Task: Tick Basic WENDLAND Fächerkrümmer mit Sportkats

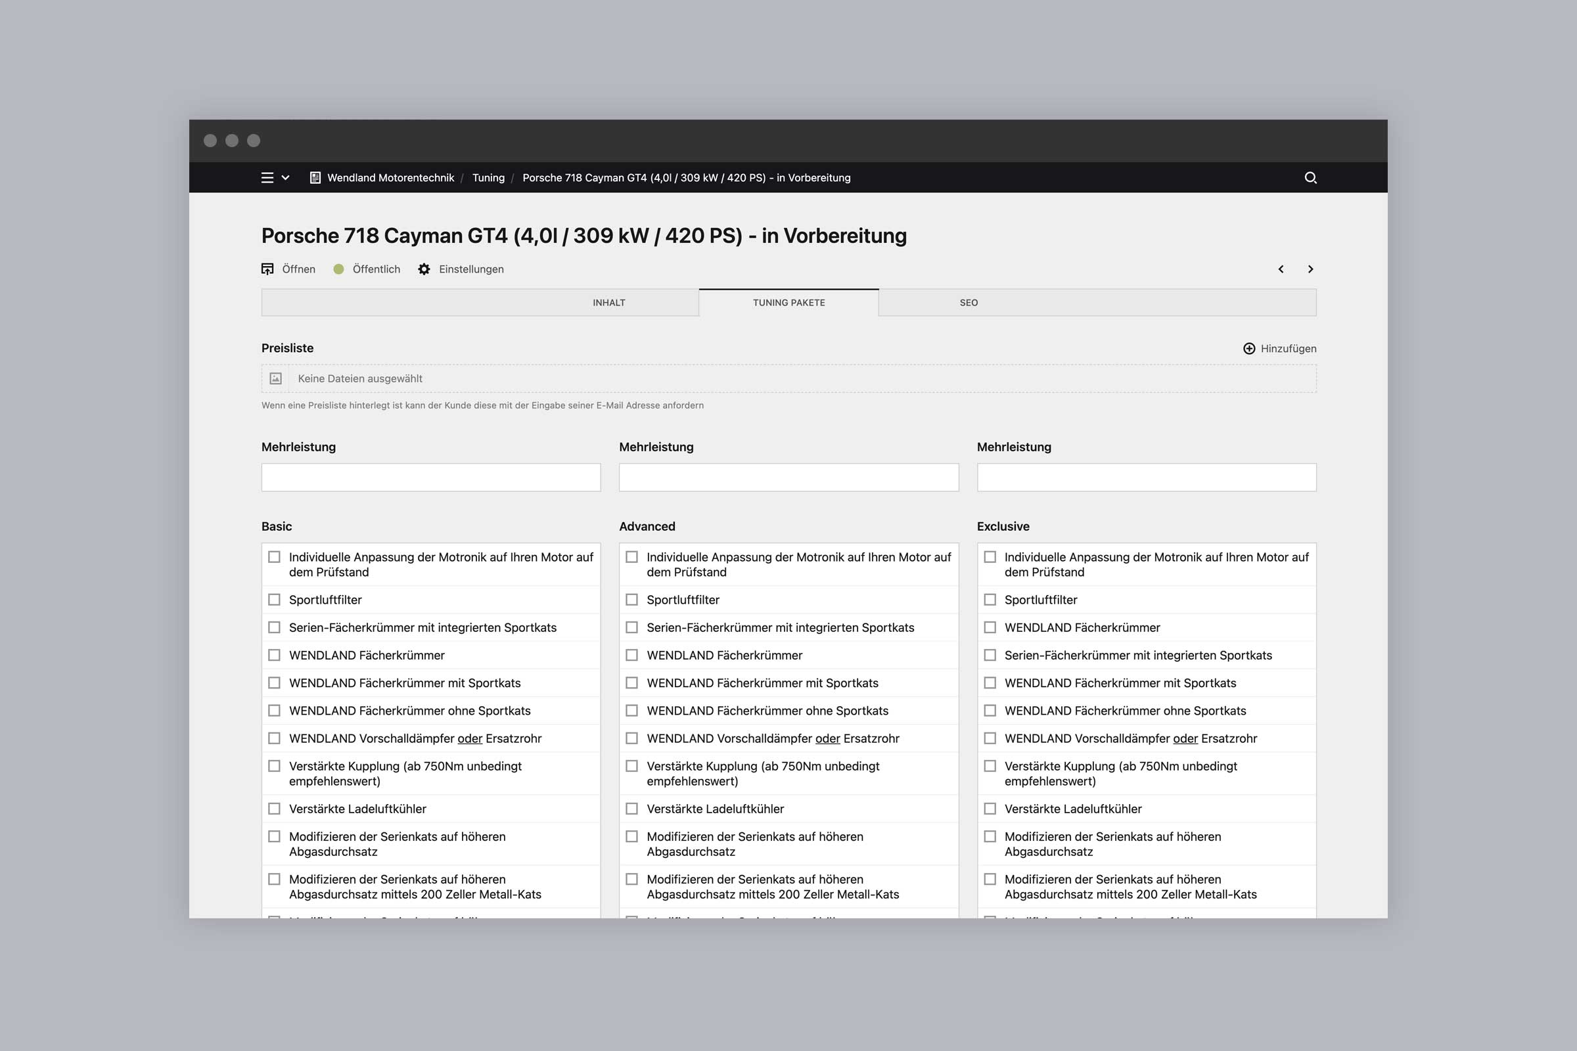Action: (x=274, y=683)
